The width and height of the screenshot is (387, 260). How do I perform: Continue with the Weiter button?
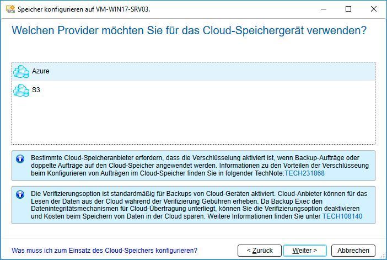tap(305, 251)
